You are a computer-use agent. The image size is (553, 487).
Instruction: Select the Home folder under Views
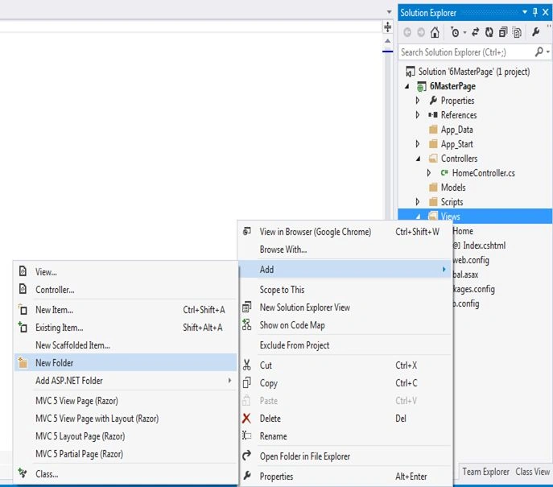463,231
